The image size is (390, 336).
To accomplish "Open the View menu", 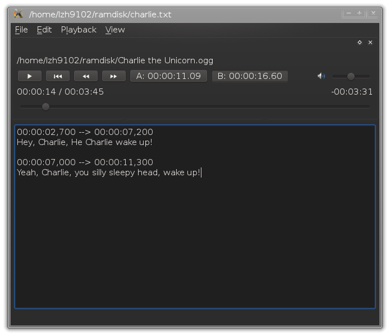I will click(115, 30).
